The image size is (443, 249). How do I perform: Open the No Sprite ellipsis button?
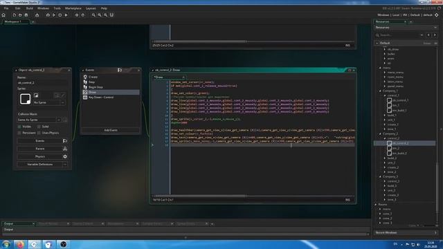tap(62, 102)
